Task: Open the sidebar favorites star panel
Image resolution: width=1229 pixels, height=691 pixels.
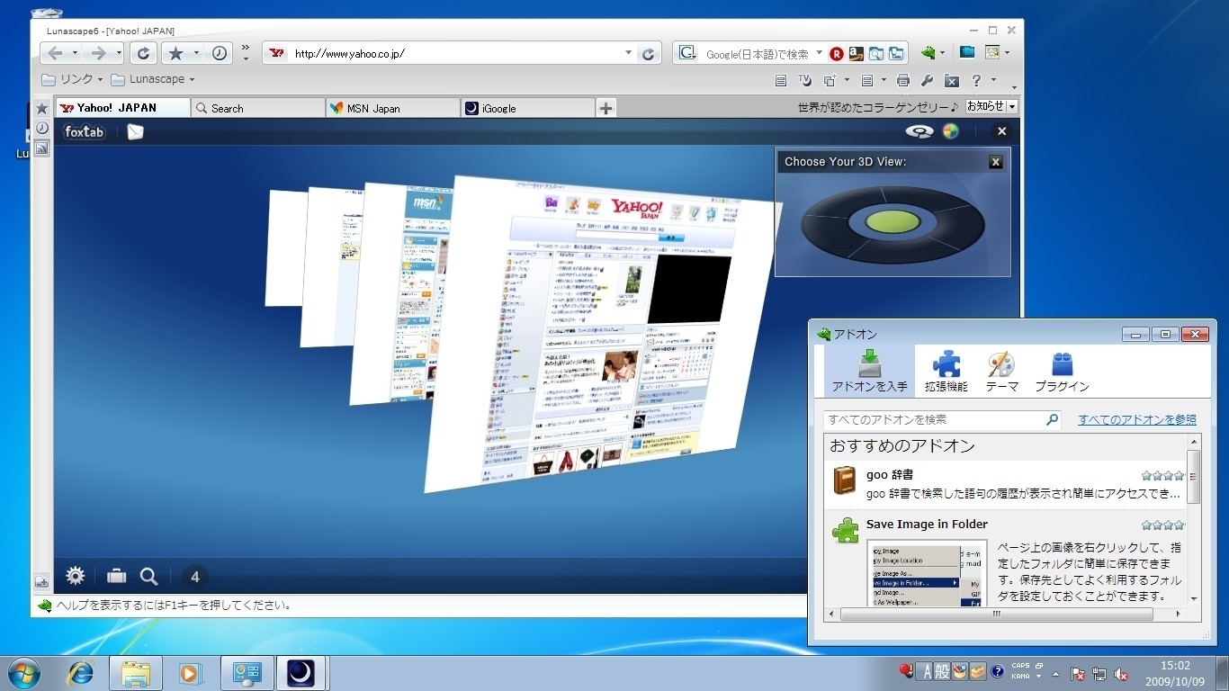Action: pos(41,109)
